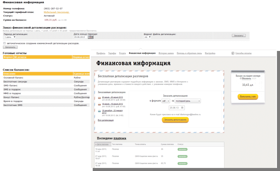Open the История заявок tab
280x171 pixels.
coord(166,53)
